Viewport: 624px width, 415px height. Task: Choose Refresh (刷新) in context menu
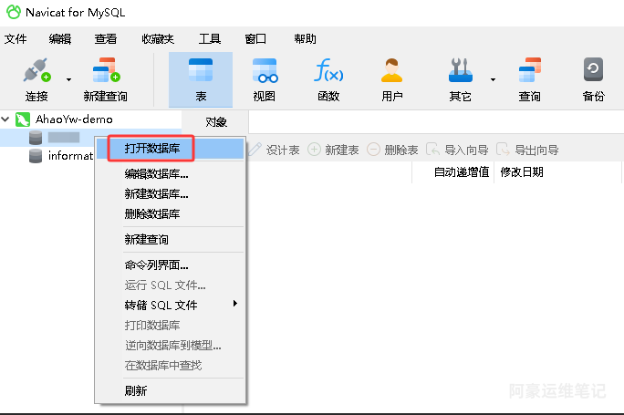coord(170,390)
